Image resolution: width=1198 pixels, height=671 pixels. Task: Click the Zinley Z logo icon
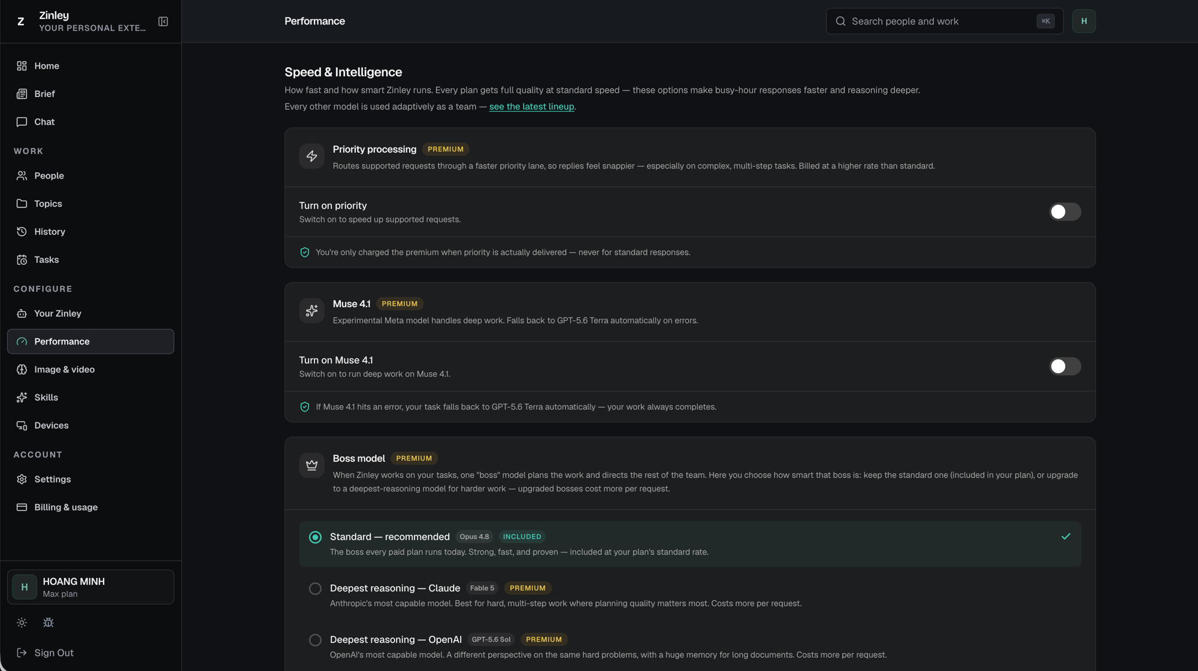pos(21,22)
